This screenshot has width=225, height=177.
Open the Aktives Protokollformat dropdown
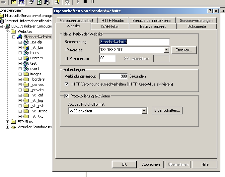tap(144, 111)
